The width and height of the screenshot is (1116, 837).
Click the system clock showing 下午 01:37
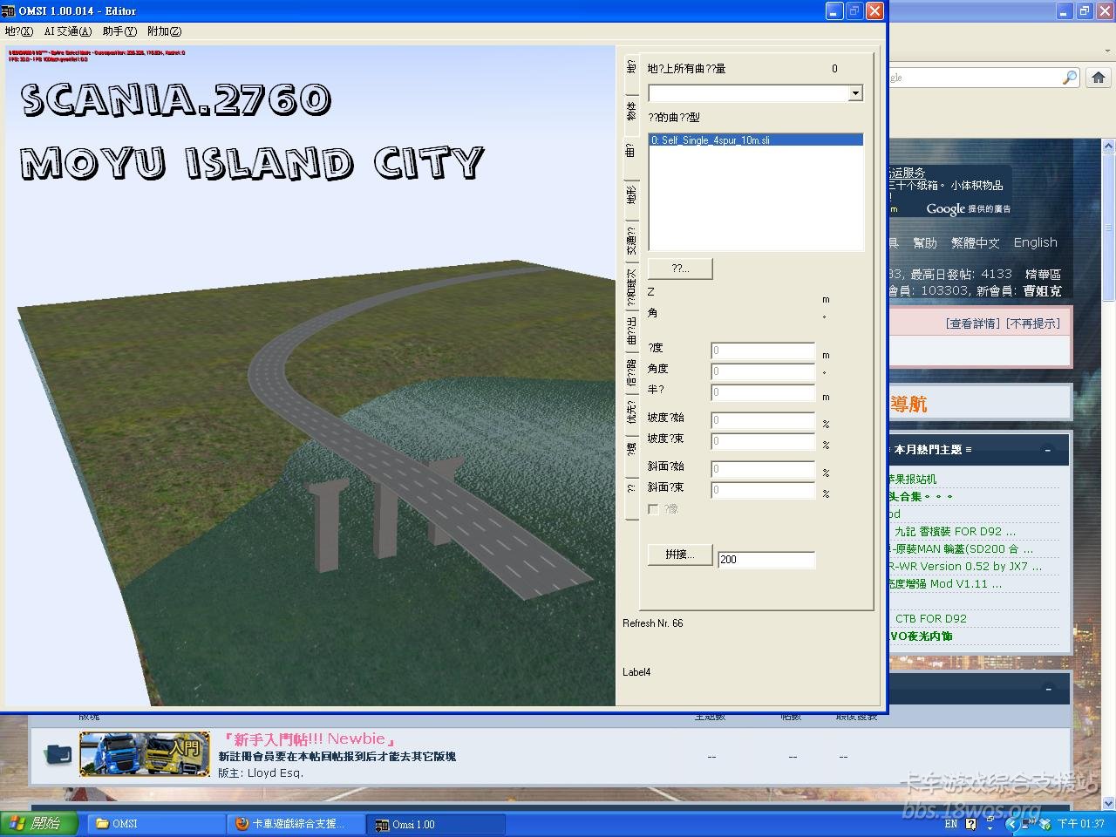(1081, 824)
